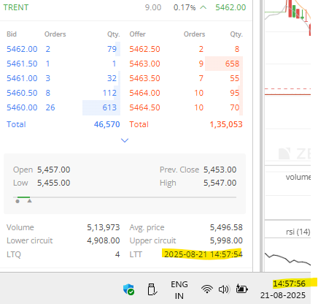
Task: Click the bid quantity 613
Action: point(109,107)
